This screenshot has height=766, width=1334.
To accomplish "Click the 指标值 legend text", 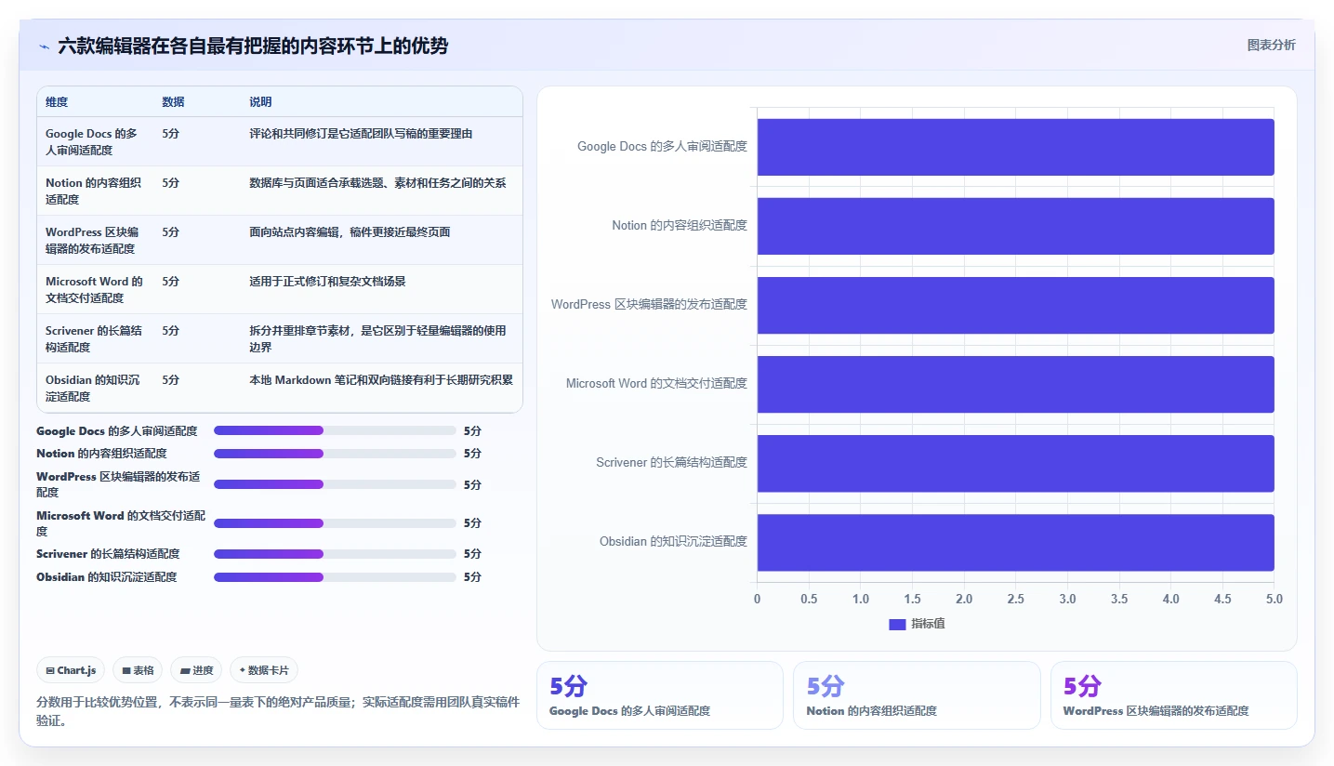I will pyautogui.click(x=928, y=625).
